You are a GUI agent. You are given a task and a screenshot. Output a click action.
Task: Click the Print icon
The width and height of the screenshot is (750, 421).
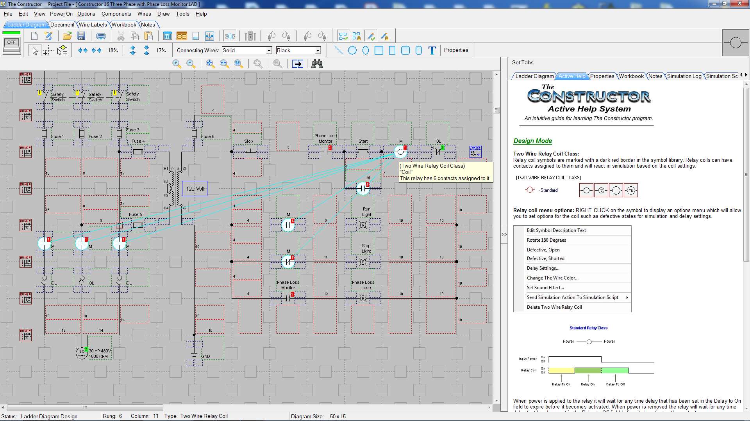[101, 36]
